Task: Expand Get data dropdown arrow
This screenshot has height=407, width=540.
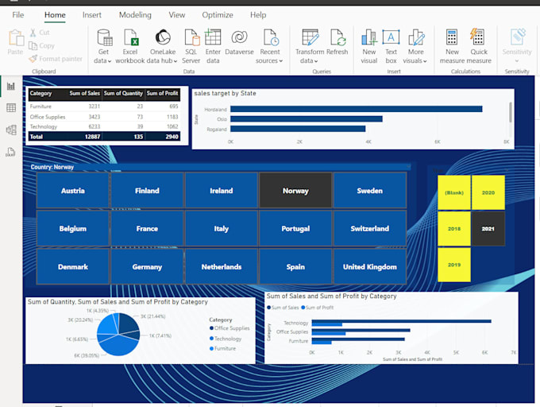Action: pos(110,61)
